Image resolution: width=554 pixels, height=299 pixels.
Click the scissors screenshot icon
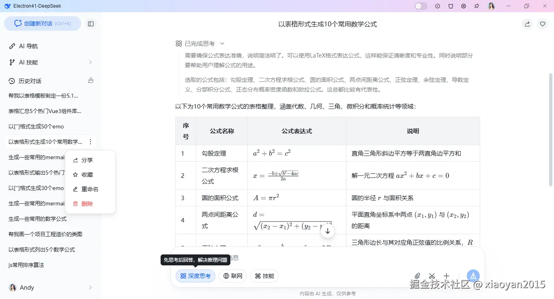pos(432,276)
